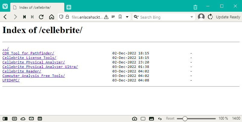The image size is (242, 122).
Task: Open the Break Mode pause icon
Action: (14, 119)
